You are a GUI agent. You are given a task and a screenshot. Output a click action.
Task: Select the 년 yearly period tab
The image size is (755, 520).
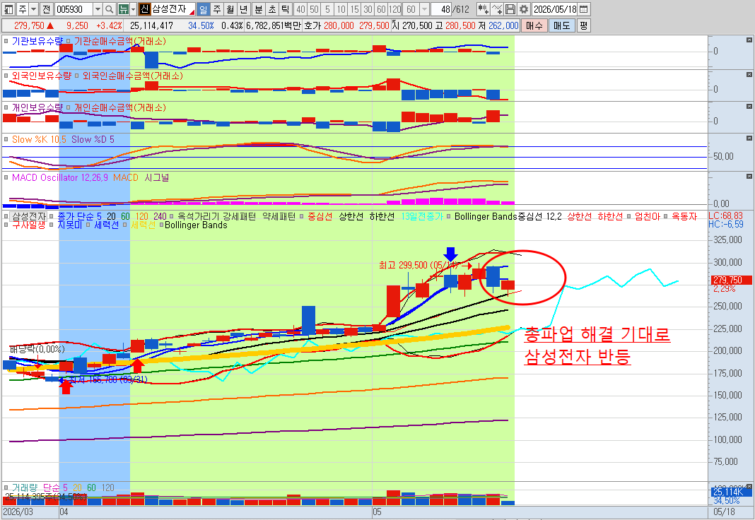pyautogui.click(x=244, y=9)
